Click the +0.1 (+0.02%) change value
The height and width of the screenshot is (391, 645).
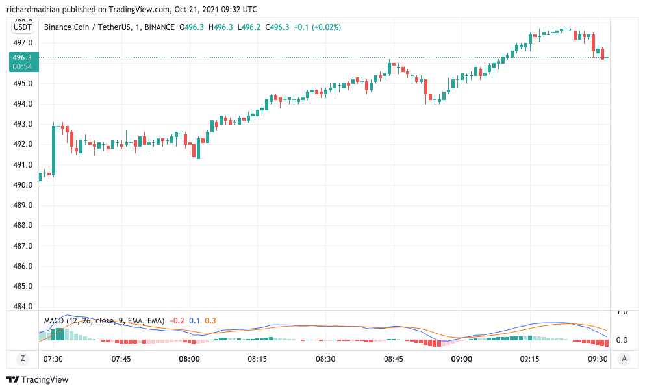317,27
